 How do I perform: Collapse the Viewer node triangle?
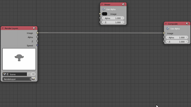pyautogui.click(x=102, y=4)
